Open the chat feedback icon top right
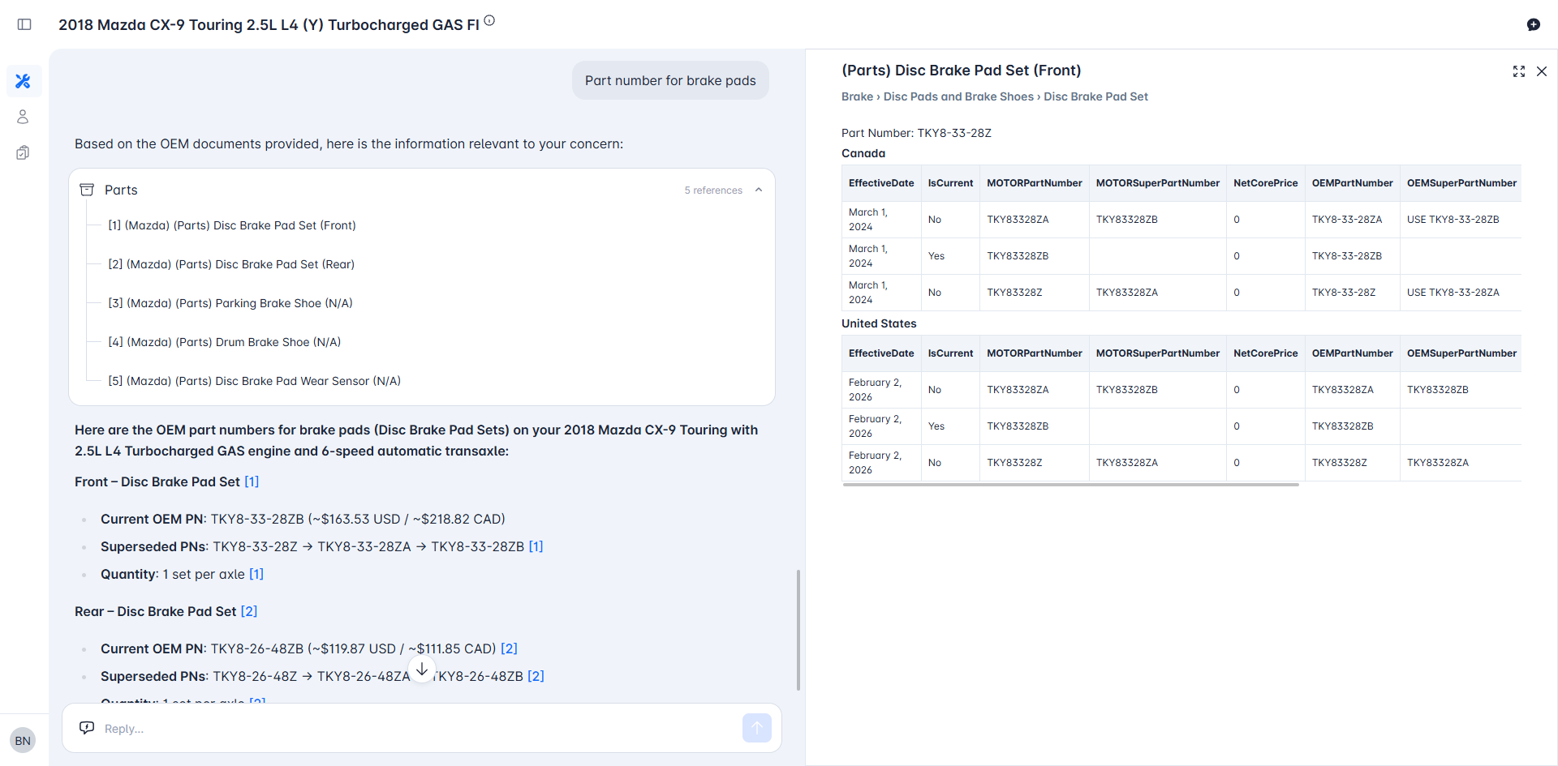Screen dimensions: 1558x766 click(1533, 24)
